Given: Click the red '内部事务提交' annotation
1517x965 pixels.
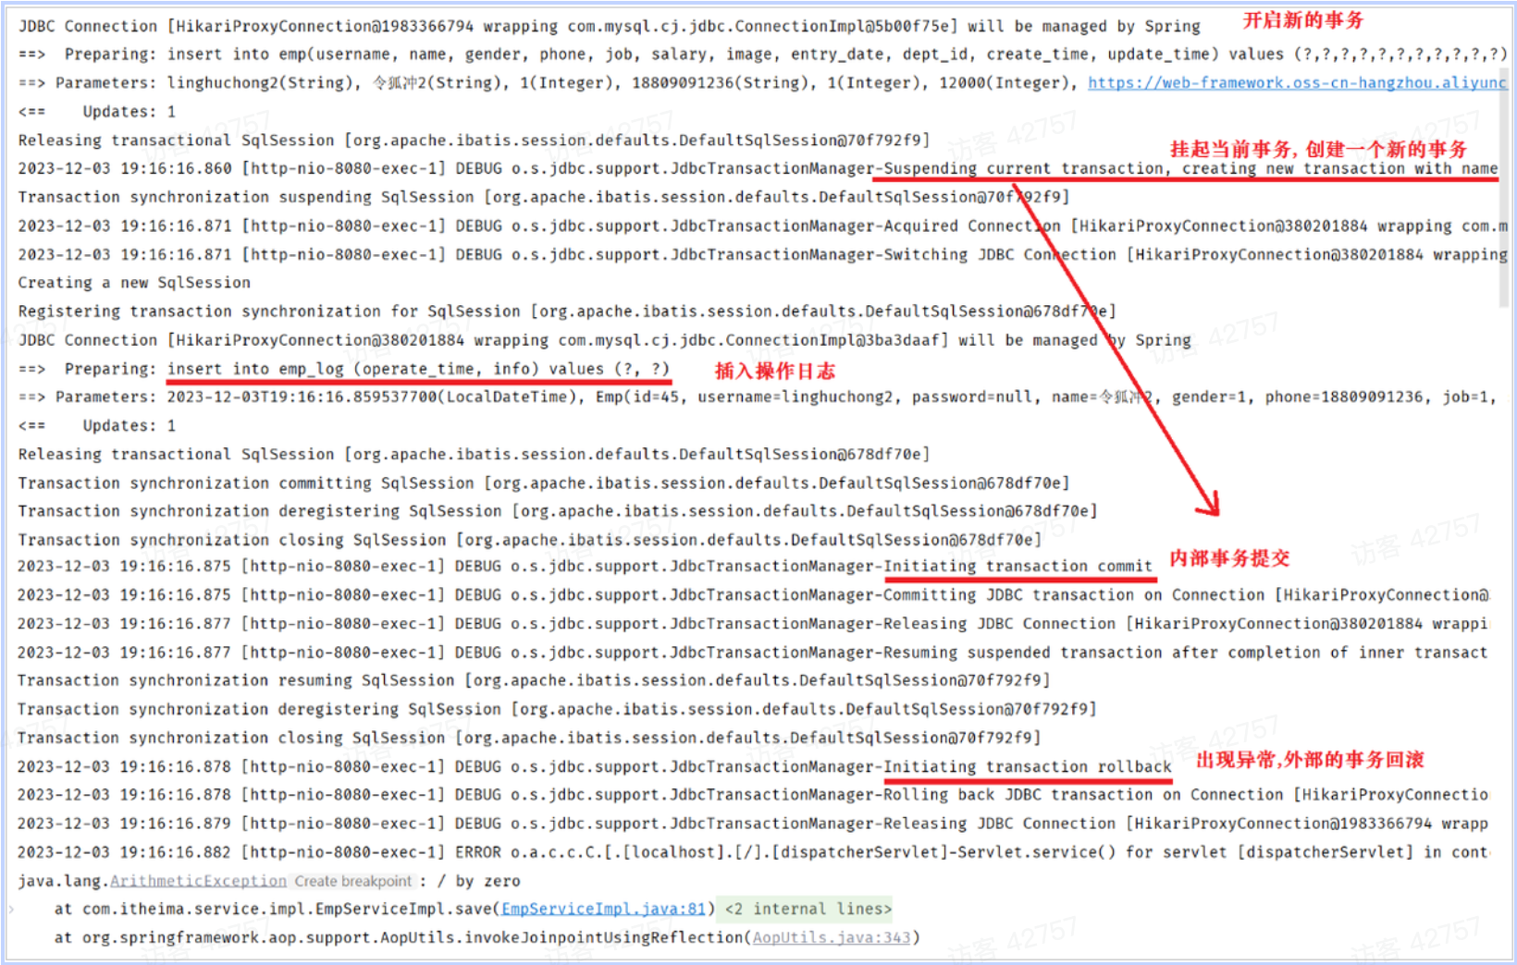Looking at the screenshot, I should [1228, 558].
